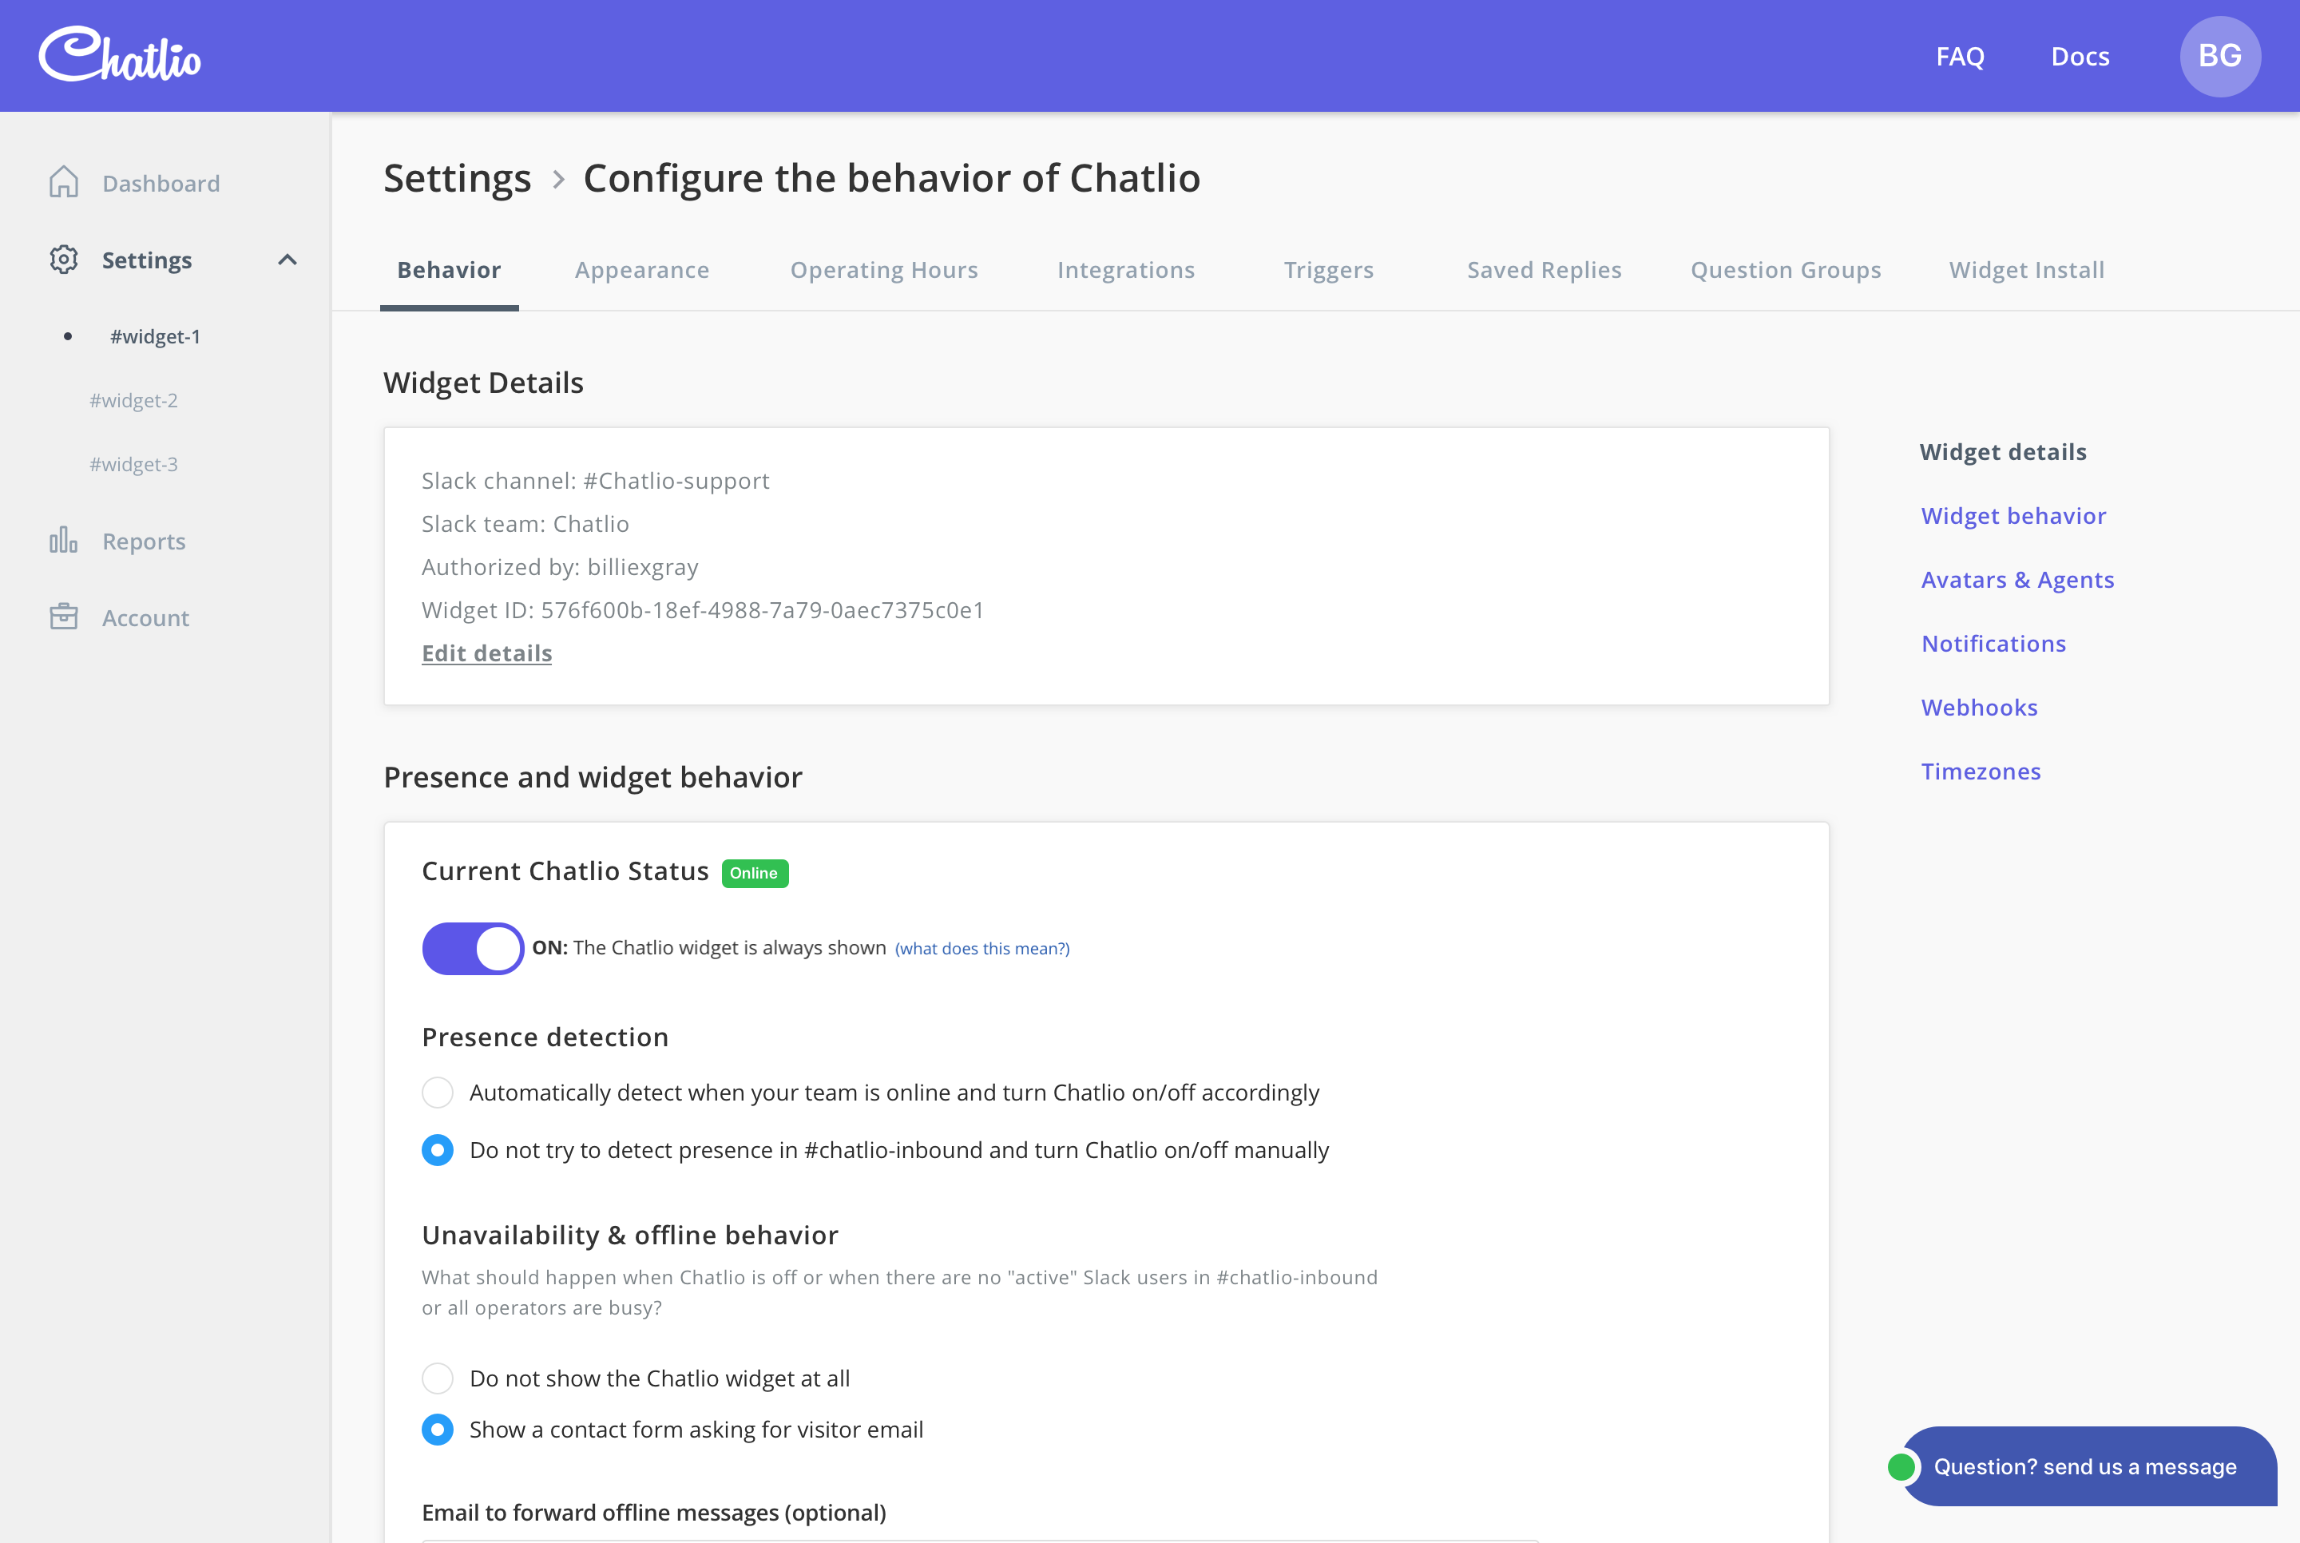Open the Dashboard home icon
Viewport: 2300px width, 1543px height.
[64, 182]
